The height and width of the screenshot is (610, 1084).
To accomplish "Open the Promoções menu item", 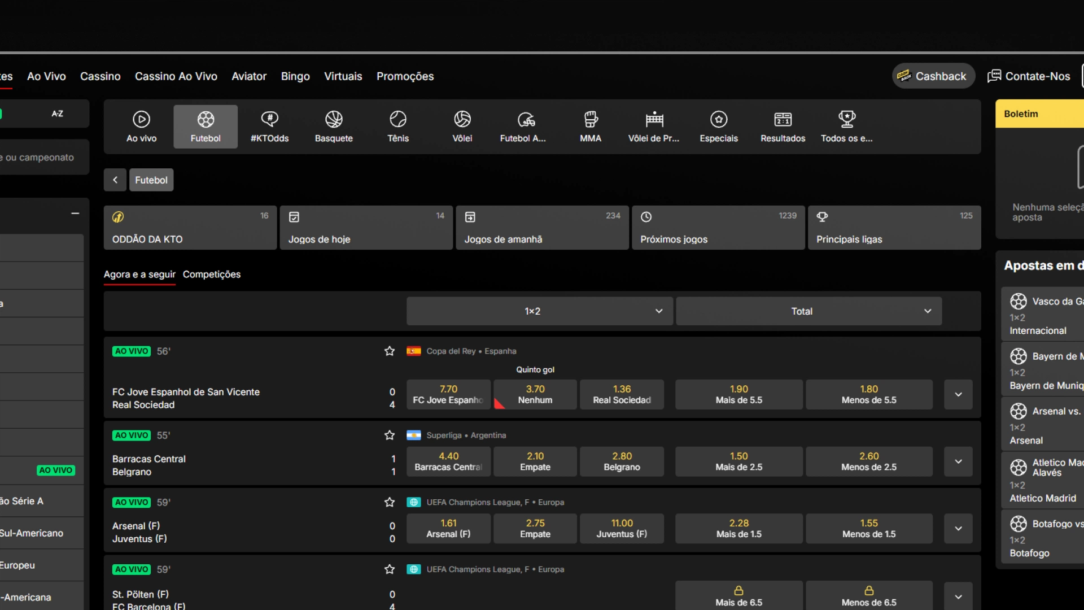I will click(x=405, y=76).
